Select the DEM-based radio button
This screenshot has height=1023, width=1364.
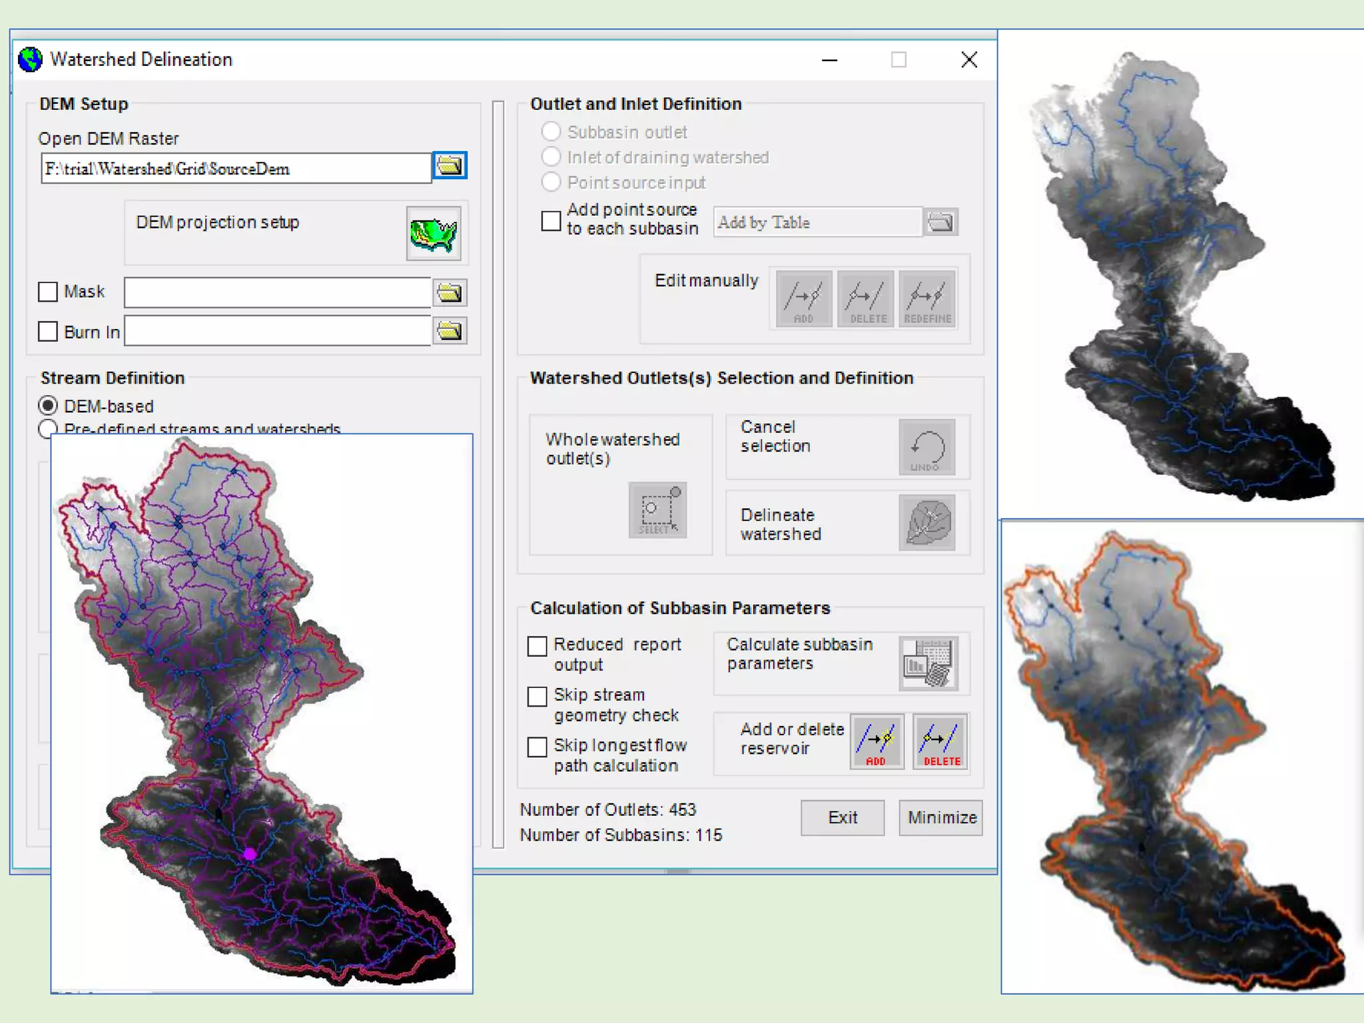point(48,406)
